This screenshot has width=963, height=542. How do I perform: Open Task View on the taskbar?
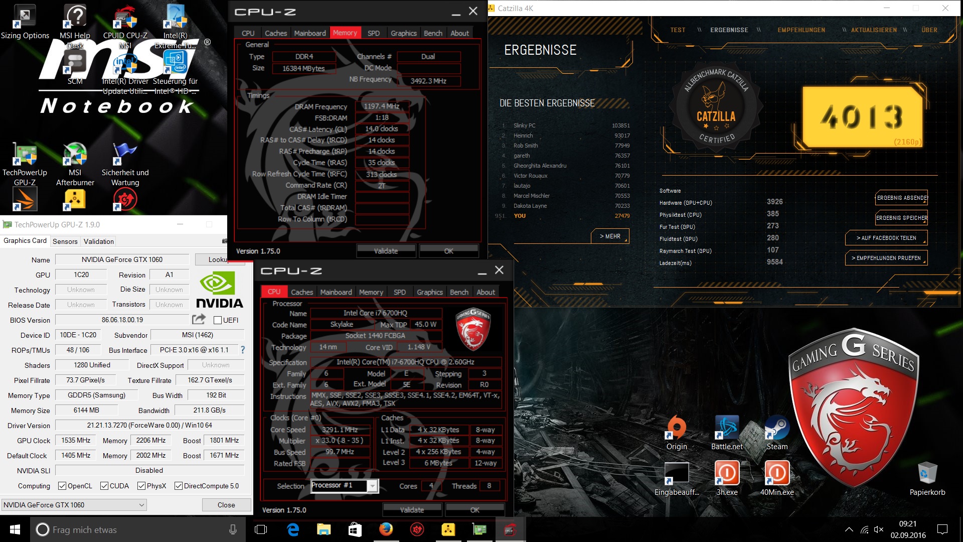pos(261,529)
